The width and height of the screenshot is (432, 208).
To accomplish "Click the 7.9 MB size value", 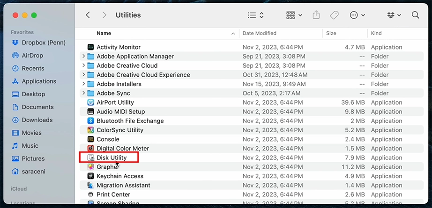I will (x=355, y=158).
